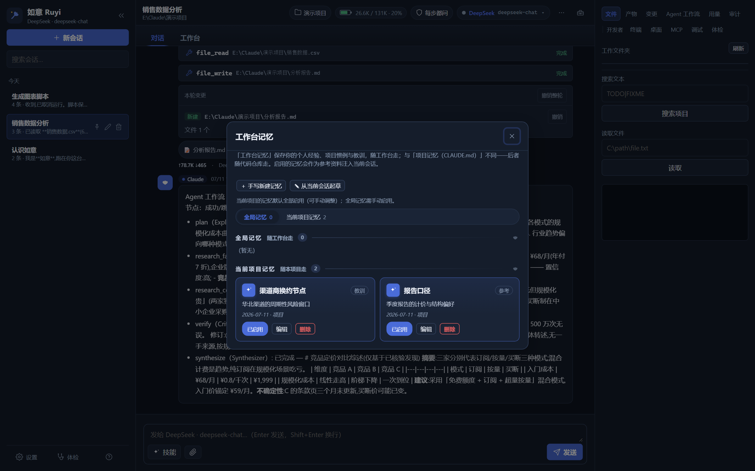Screen dimensions: 755x471
Task: Open the Agent 工作流 tab
Action: pos(683,14)
